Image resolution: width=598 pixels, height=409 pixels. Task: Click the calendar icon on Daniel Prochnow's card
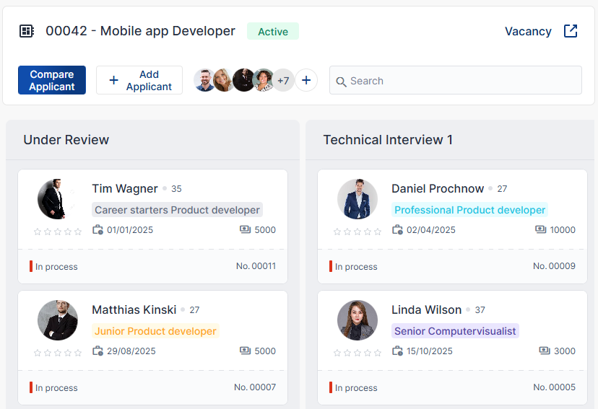[398, 230]
